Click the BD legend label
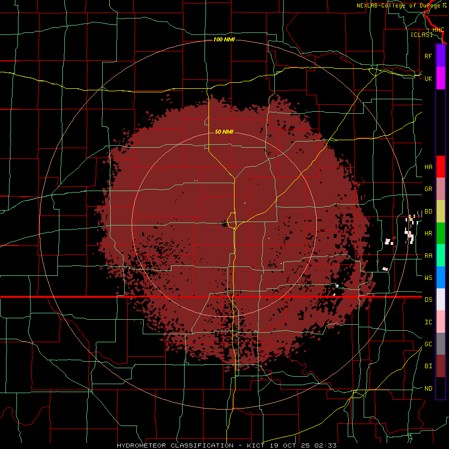 [428, 212]
